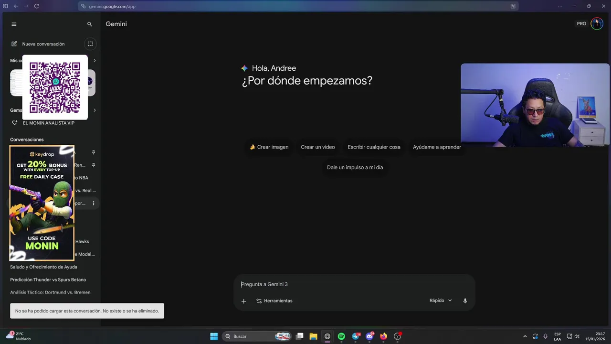Open 'Análisis Táctico: Dortmund vs. Bremen' conversation
The image size is (611, 344).
(50, 292)
